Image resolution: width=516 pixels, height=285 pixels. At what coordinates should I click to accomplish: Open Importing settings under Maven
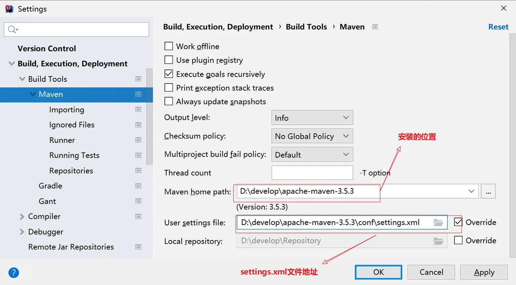coord(67,110)
